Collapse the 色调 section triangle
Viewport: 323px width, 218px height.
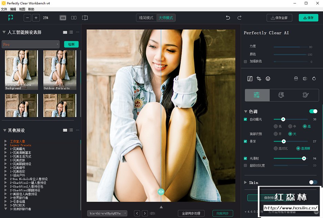pyautogui.click(x=245, y=111)
